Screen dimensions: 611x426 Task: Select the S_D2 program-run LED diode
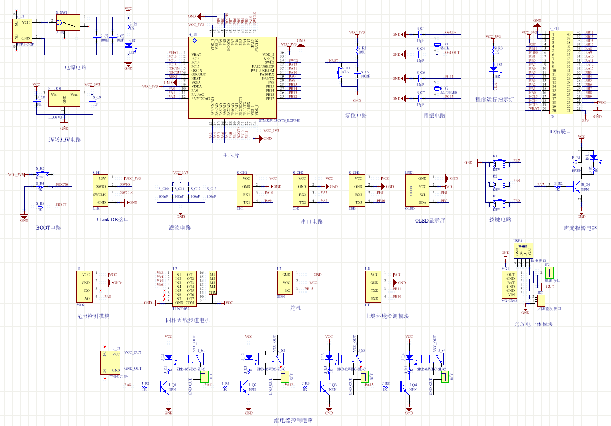(494, 69)
